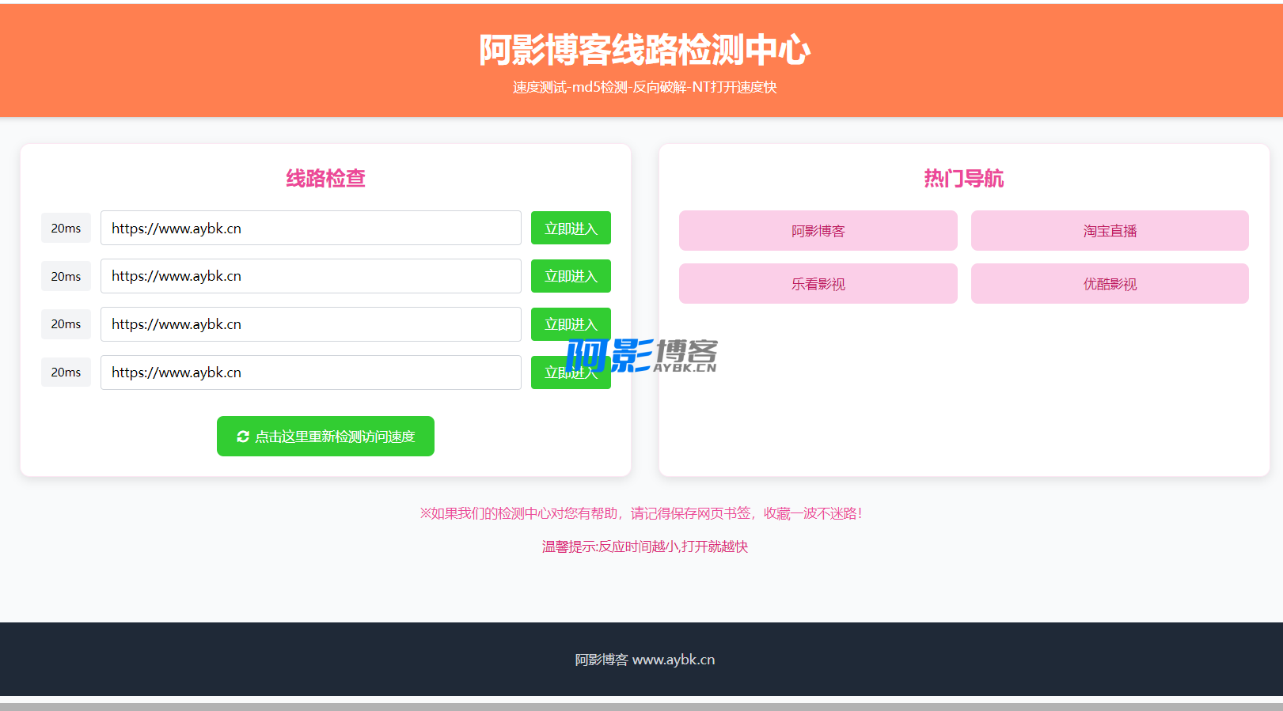The width and height of the screenshot is (1283, 711).
Task: Click the refresh icon in the re-test button
Action: click(243, 437)
